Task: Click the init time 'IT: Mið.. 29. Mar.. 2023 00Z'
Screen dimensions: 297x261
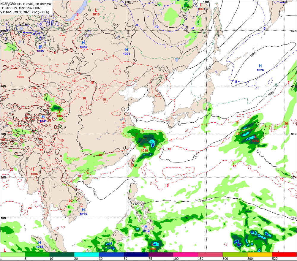Action: click(x=20, y=8)
